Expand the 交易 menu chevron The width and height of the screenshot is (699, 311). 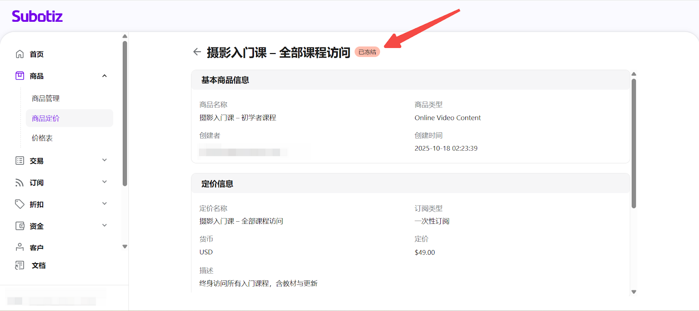pyautogui.click(x=104, y=160)
